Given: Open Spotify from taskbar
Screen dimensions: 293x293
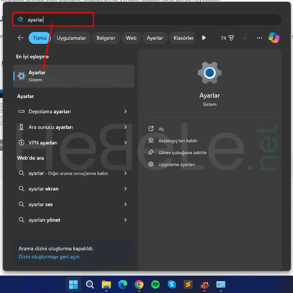Looking at the screenshot, I should 155,284.
